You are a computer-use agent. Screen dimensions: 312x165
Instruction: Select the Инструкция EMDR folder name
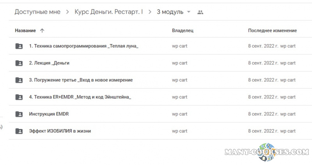coord(49,114)
